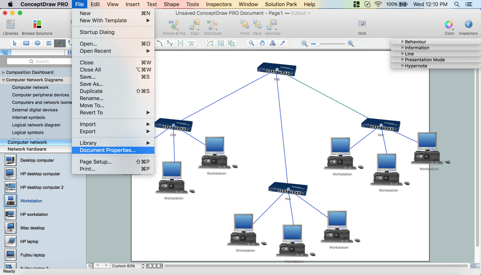The image size is (481, 275).
Task: Select the Network hardware library
Action: (27, 149)
